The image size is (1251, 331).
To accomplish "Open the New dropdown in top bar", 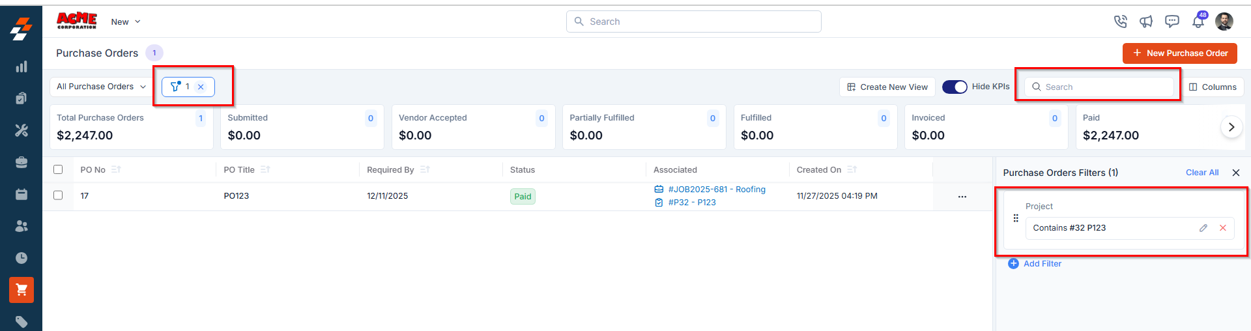I will click(x=126, y=22).
